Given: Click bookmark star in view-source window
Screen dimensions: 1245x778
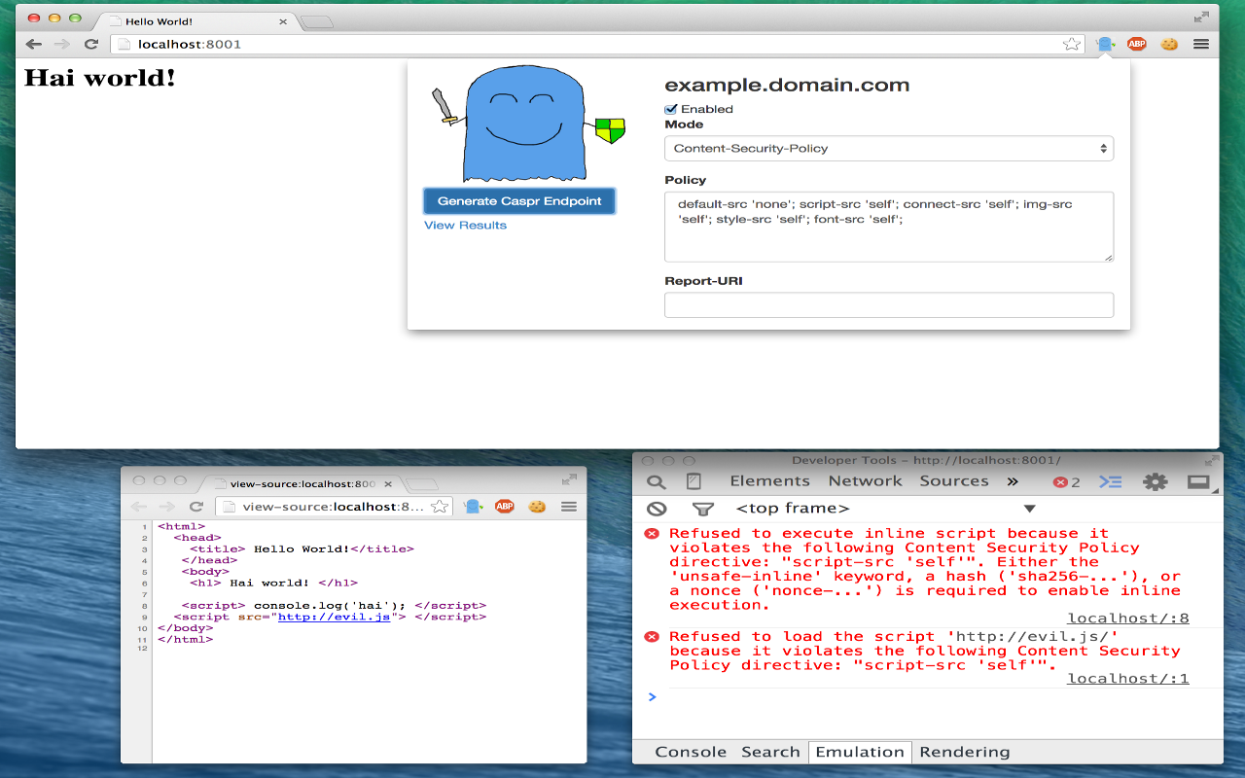Looking at the screenshot, I should coord(440,507).
